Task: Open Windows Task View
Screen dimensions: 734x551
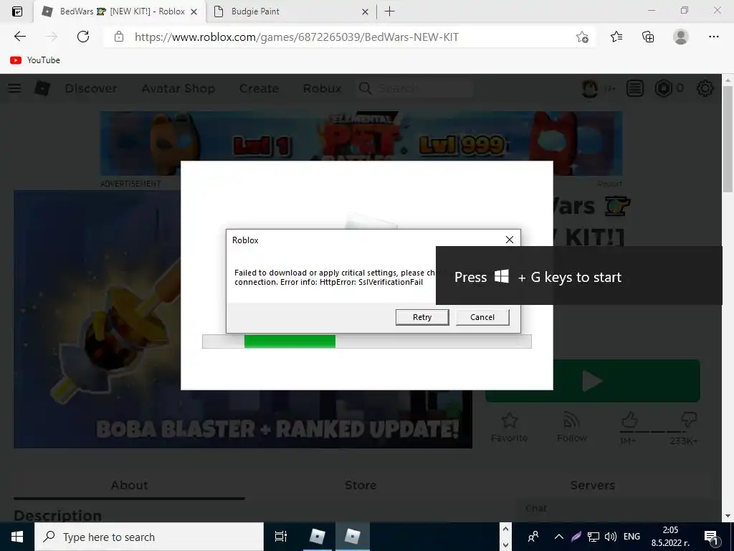Action: click(281, 537)
